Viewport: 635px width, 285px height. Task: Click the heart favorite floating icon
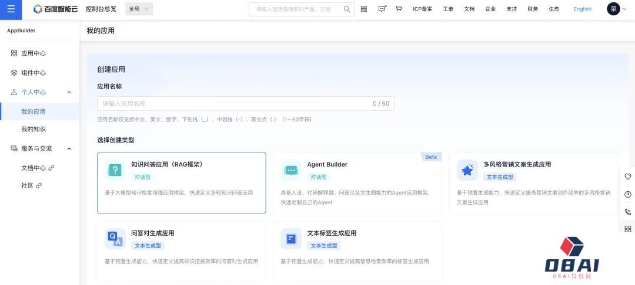[627, 177]
